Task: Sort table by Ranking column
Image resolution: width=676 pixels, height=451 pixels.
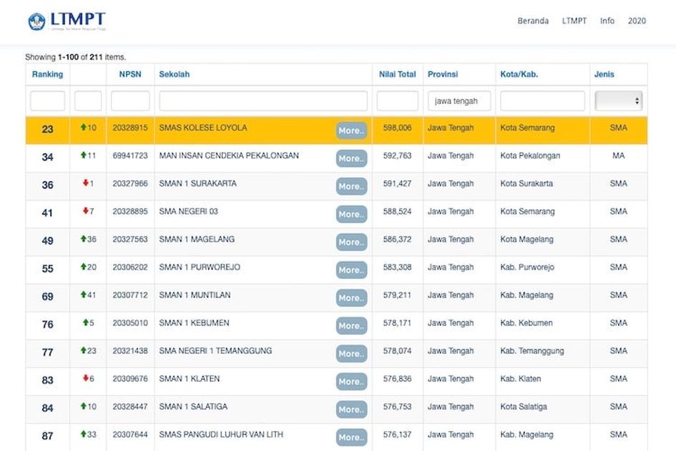Action: tap(47, 74)
